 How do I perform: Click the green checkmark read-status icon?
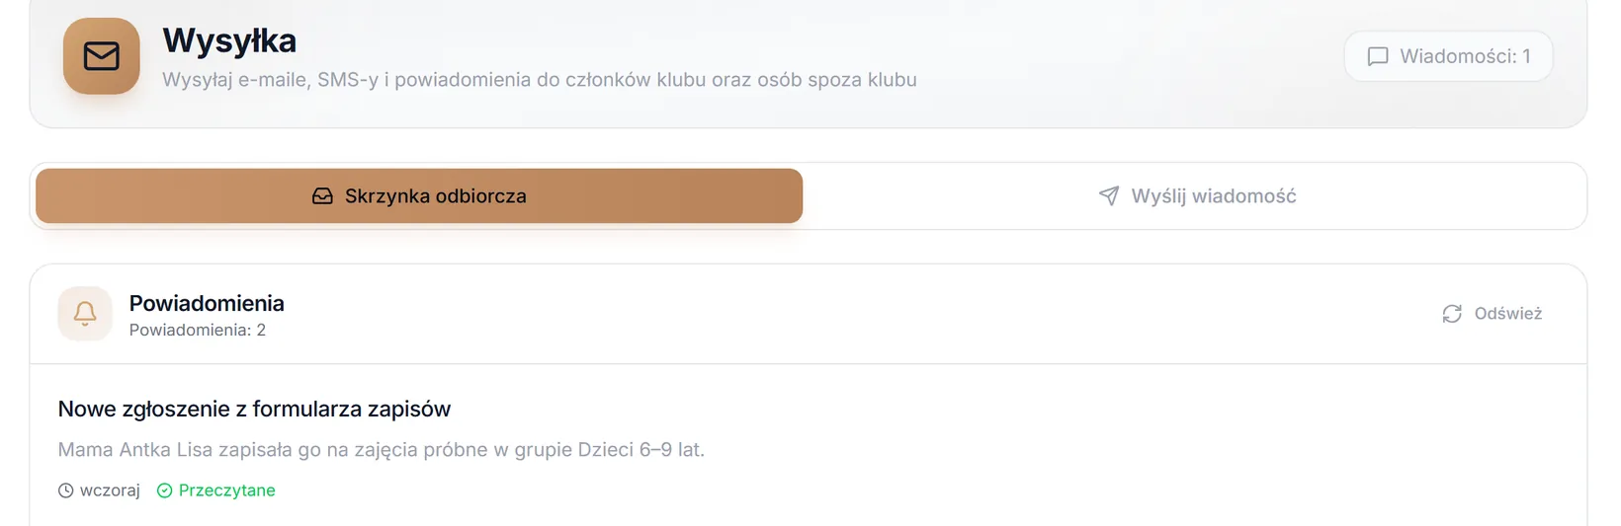[165, 490]
